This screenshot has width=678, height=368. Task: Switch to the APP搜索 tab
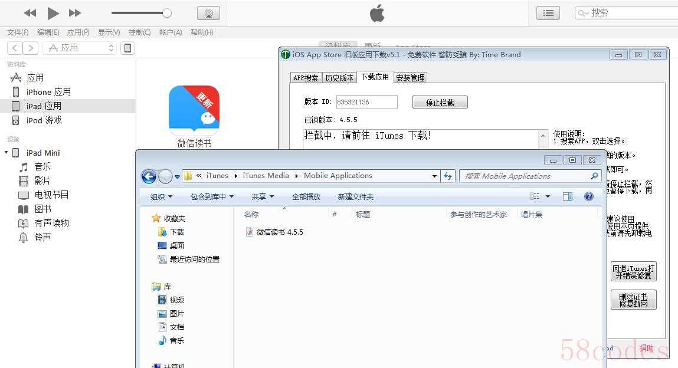pos(306,78)
